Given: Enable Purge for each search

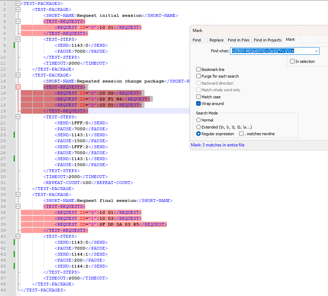Looking at the screenshot, I should pyautogui.click(x=198, y=76).
